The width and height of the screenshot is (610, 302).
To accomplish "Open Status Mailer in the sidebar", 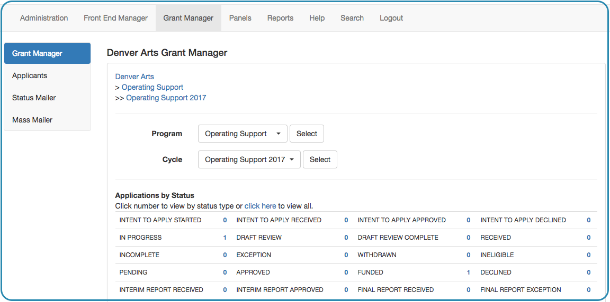I will pos(48,98).
